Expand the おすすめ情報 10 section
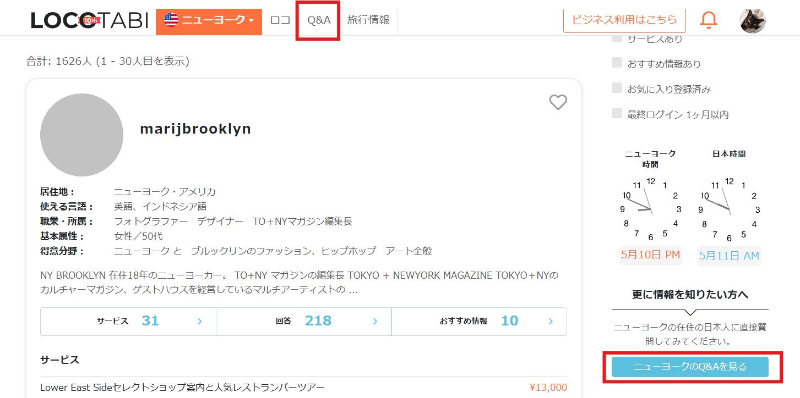Viewport: 800px width, 398px height. coord(479,321)
